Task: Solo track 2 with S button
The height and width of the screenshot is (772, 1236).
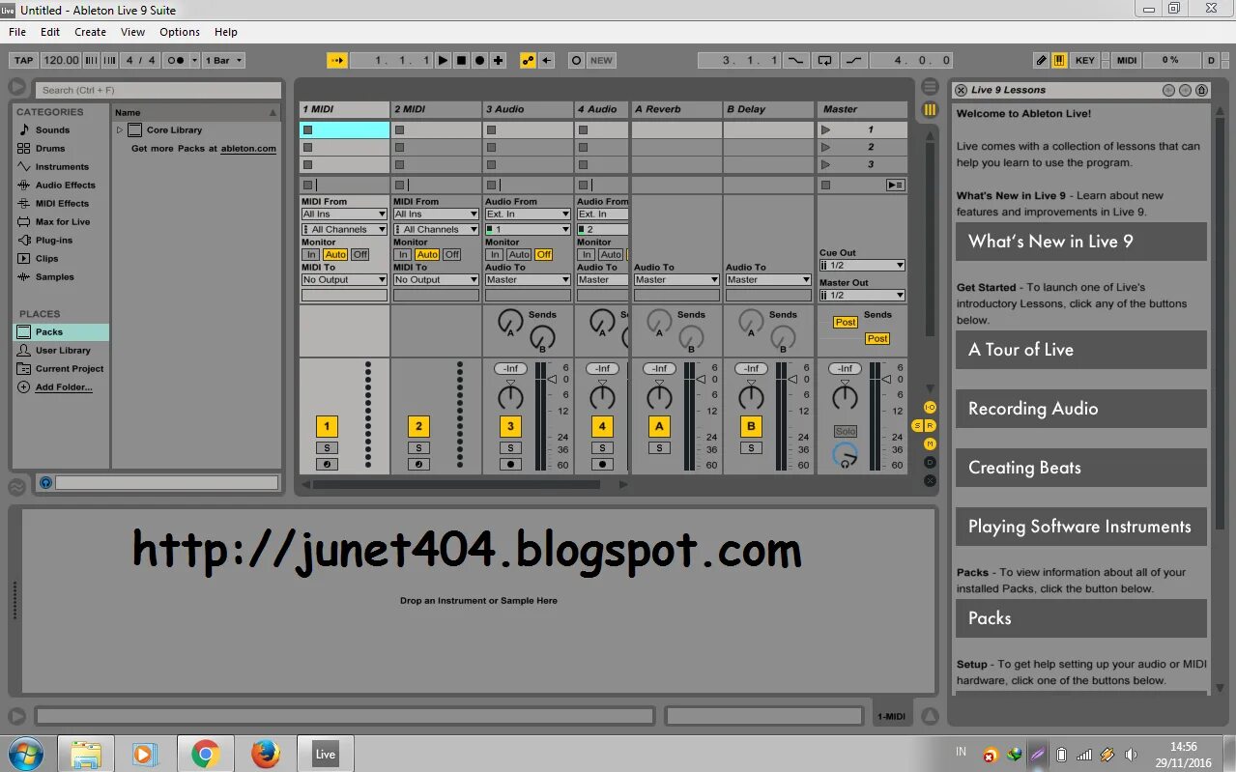Action: click(418, 447)
